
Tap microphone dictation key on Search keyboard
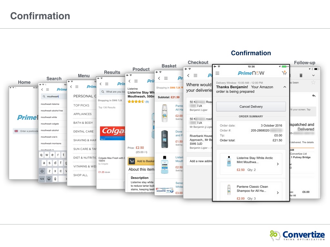(55, 179)
